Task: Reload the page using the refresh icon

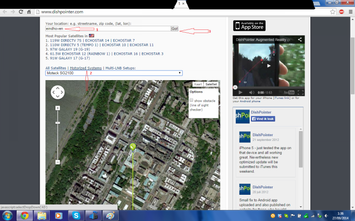Action: pos(20,12)
